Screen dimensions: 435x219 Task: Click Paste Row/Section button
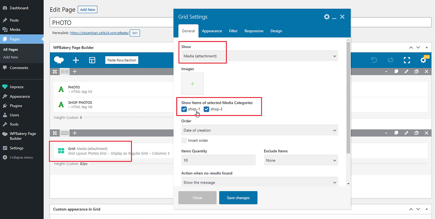coord(122,60)
